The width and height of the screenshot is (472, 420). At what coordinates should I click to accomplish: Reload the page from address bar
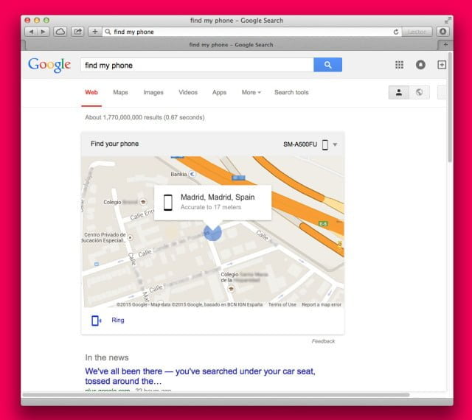[x=396, y=32]
